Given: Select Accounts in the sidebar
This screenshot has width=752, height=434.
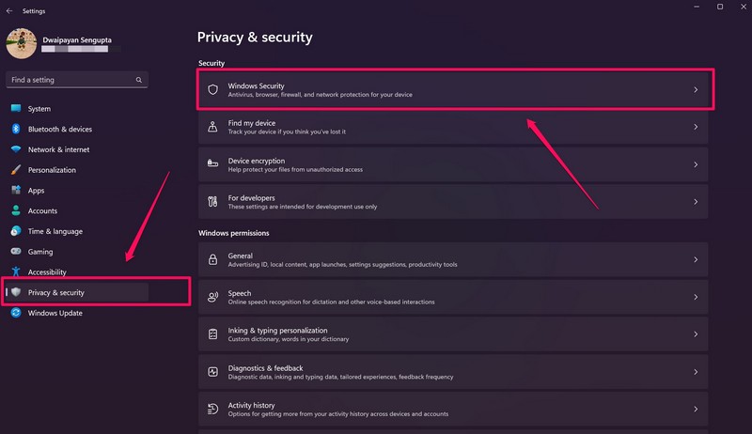Looking at the screenshot, I should point(42,211).
